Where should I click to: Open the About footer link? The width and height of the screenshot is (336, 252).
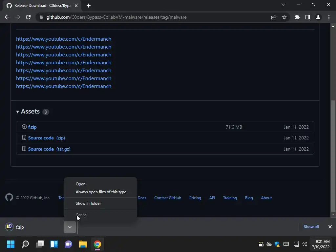pos(266,198)
